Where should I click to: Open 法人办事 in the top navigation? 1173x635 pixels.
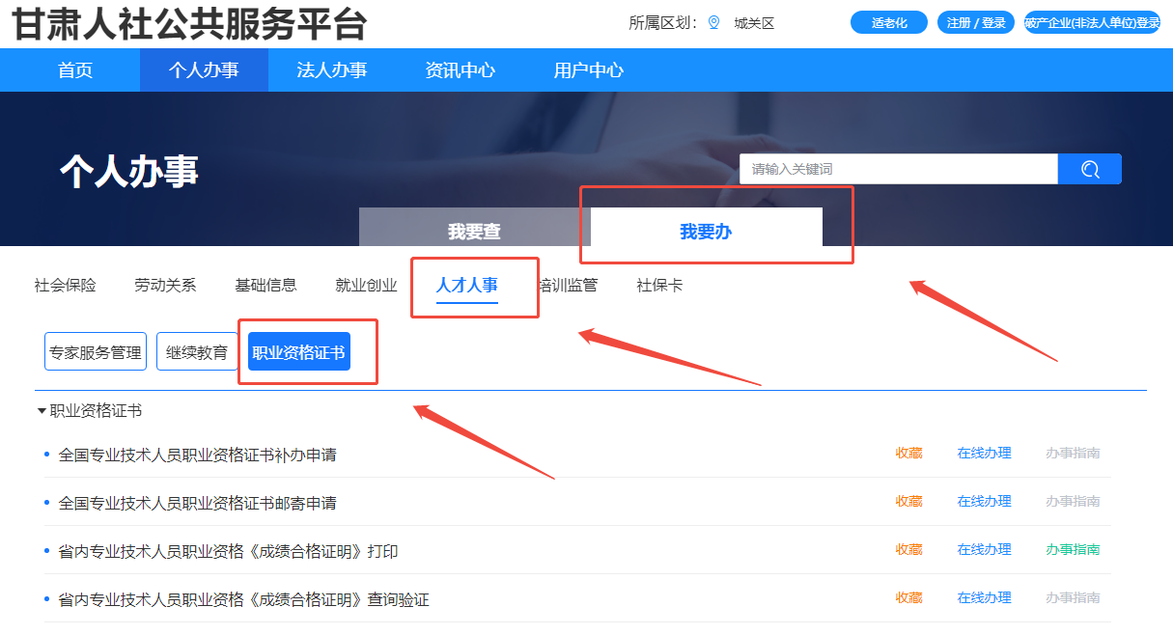[332, 69]
